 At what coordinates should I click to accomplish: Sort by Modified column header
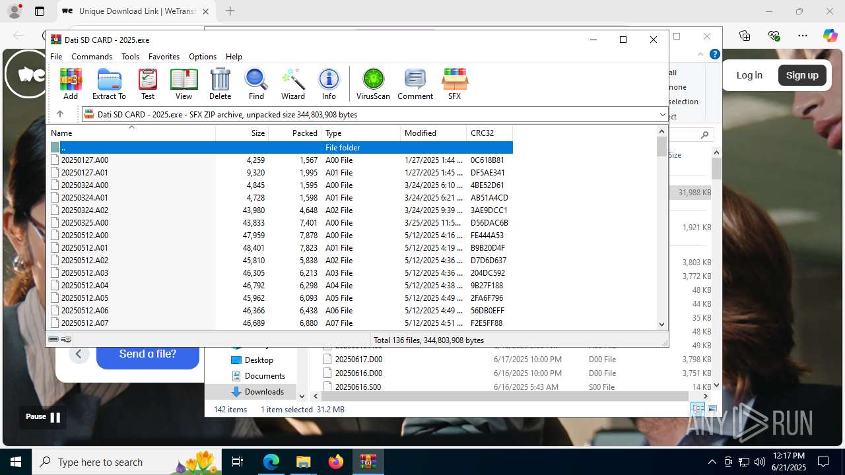click(434, 133)
